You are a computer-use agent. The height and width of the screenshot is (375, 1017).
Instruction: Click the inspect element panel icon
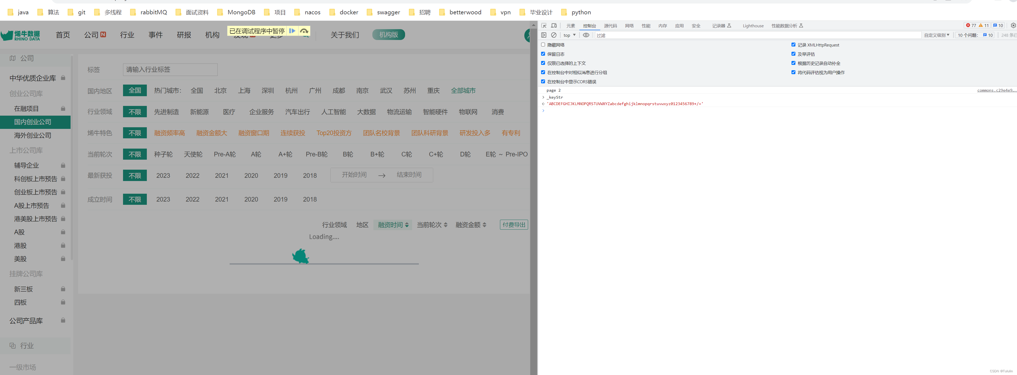pos(543,25)
